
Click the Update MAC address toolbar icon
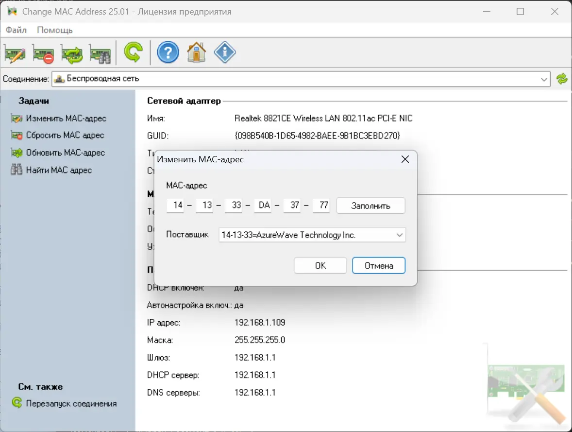(x=71, y=54)
